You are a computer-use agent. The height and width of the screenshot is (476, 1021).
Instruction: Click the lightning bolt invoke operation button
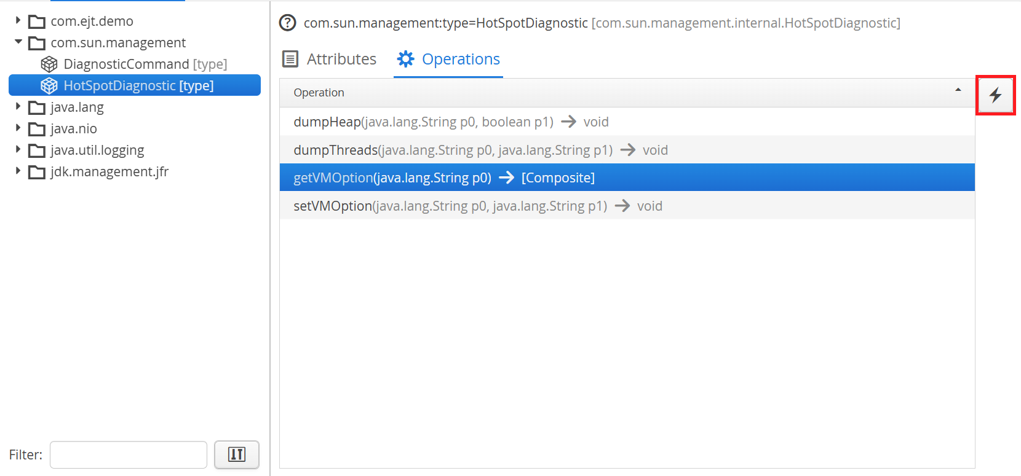coord(995,95)
